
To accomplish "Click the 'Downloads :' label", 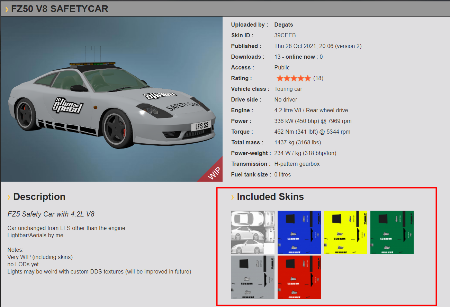I will (x=248, y=57).
